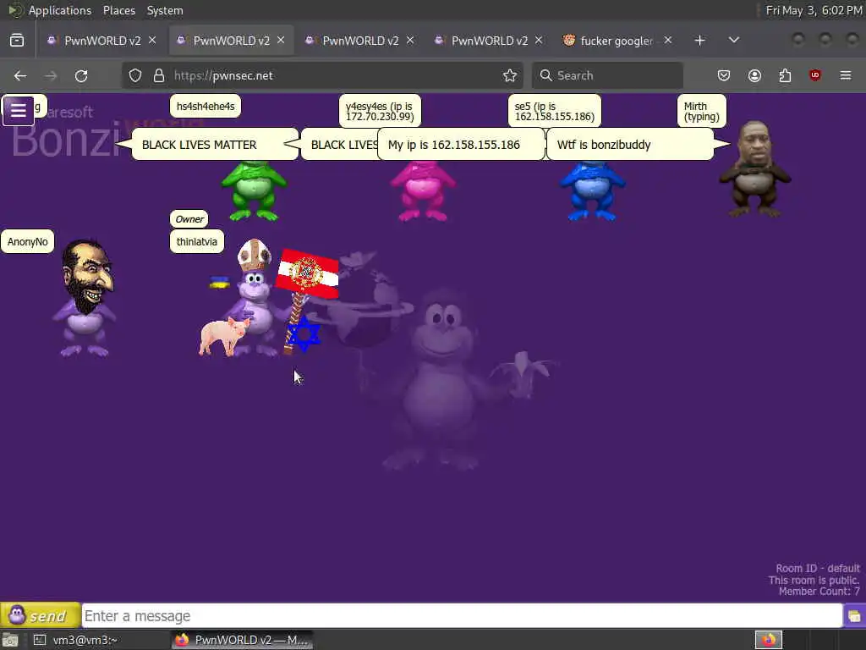The height and width of the screenshot is (650, 866).
Task: Click the Mirth gorilla character
Action: tap(755, 168)
